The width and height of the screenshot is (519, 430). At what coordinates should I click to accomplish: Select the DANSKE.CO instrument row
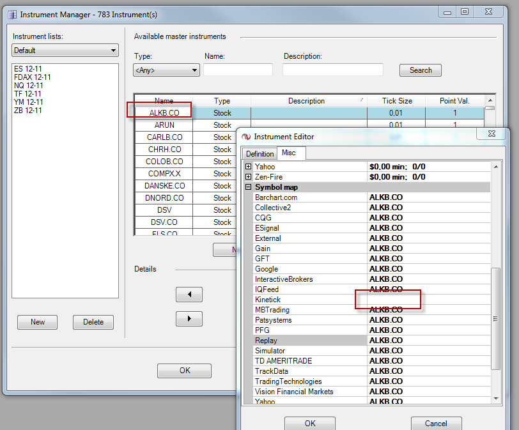point(186,186)
